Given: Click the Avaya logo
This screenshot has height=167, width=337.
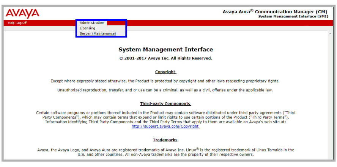Looking at the screenshot, I should 22,14.
